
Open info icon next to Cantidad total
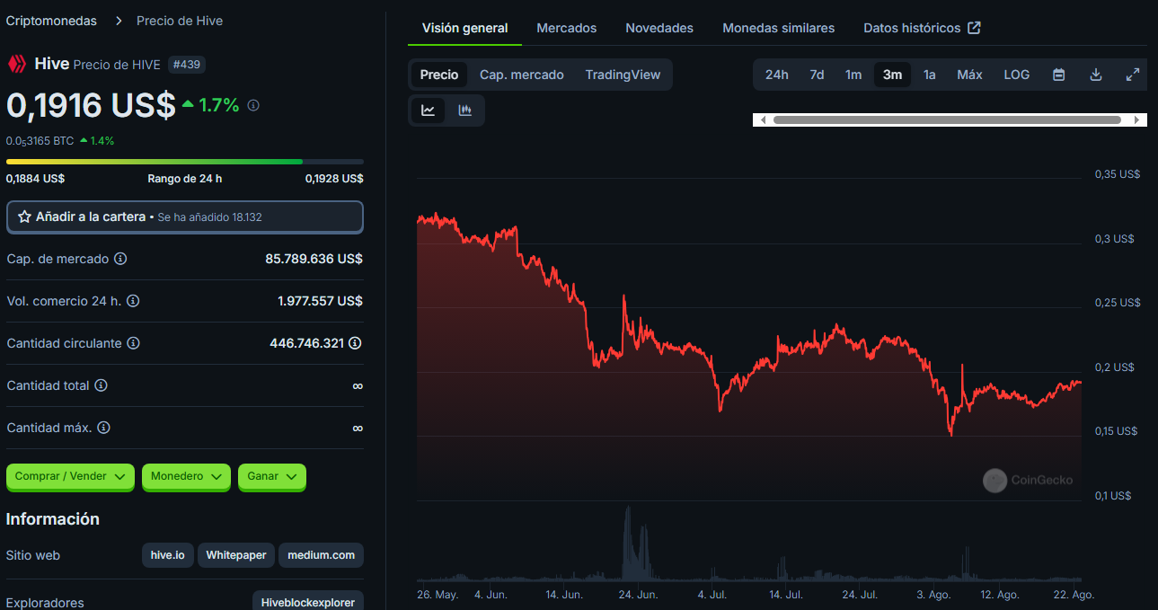tap(101, 385)
